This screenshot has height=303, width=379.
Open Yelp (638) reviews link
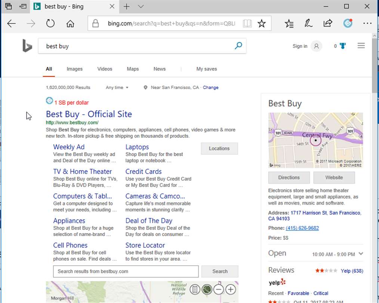[352, 271]
